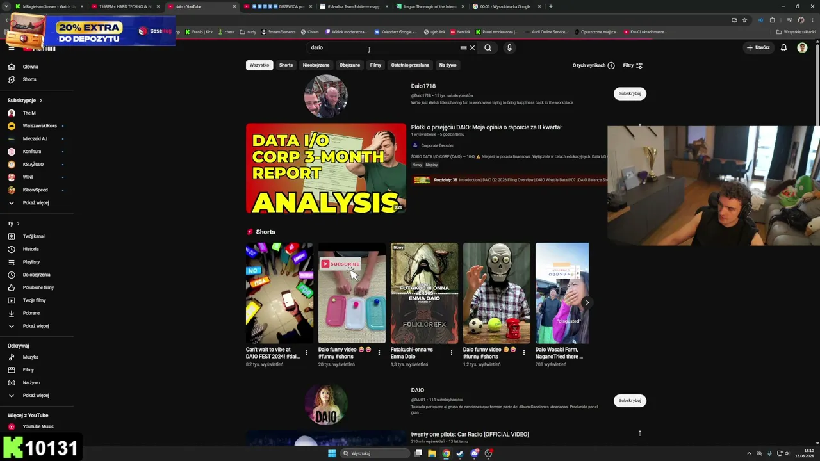Select the Ostatnio przesłane filter chip

[410, 65]
